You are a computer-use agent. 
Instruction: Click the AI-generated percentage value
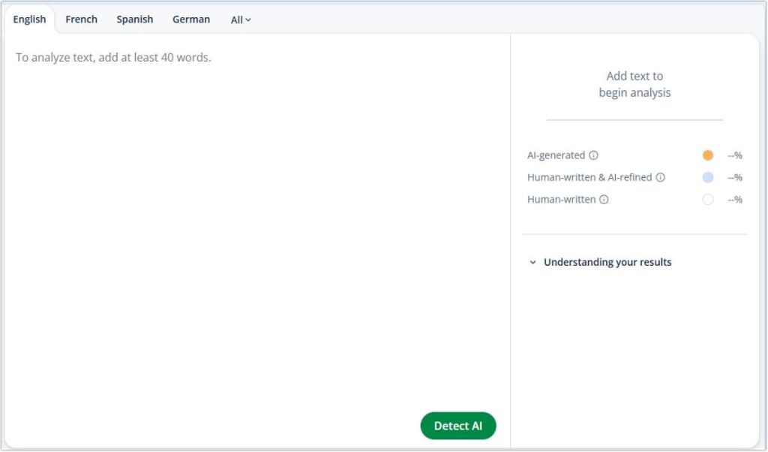(x=736, y=155)
